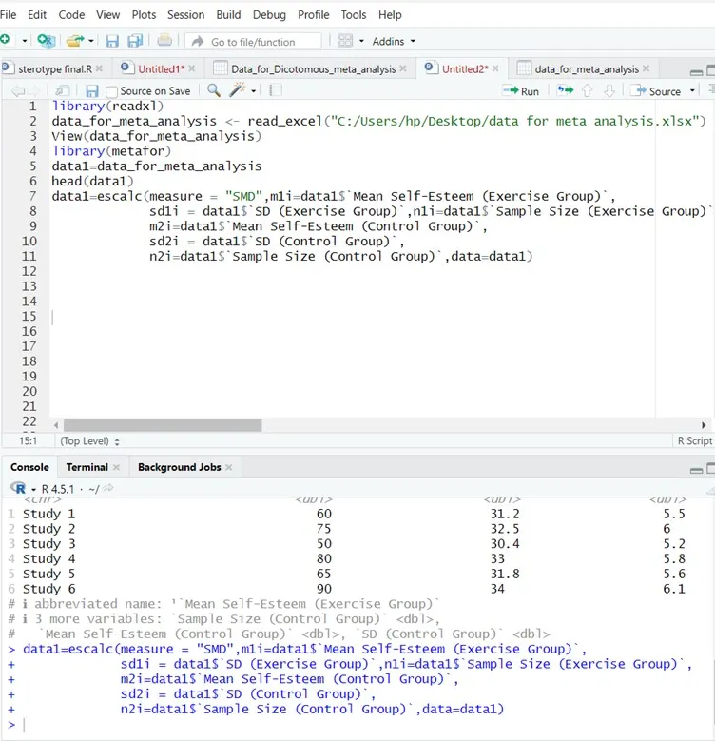
Task: Select the Console tab
Action: point(29,467)
